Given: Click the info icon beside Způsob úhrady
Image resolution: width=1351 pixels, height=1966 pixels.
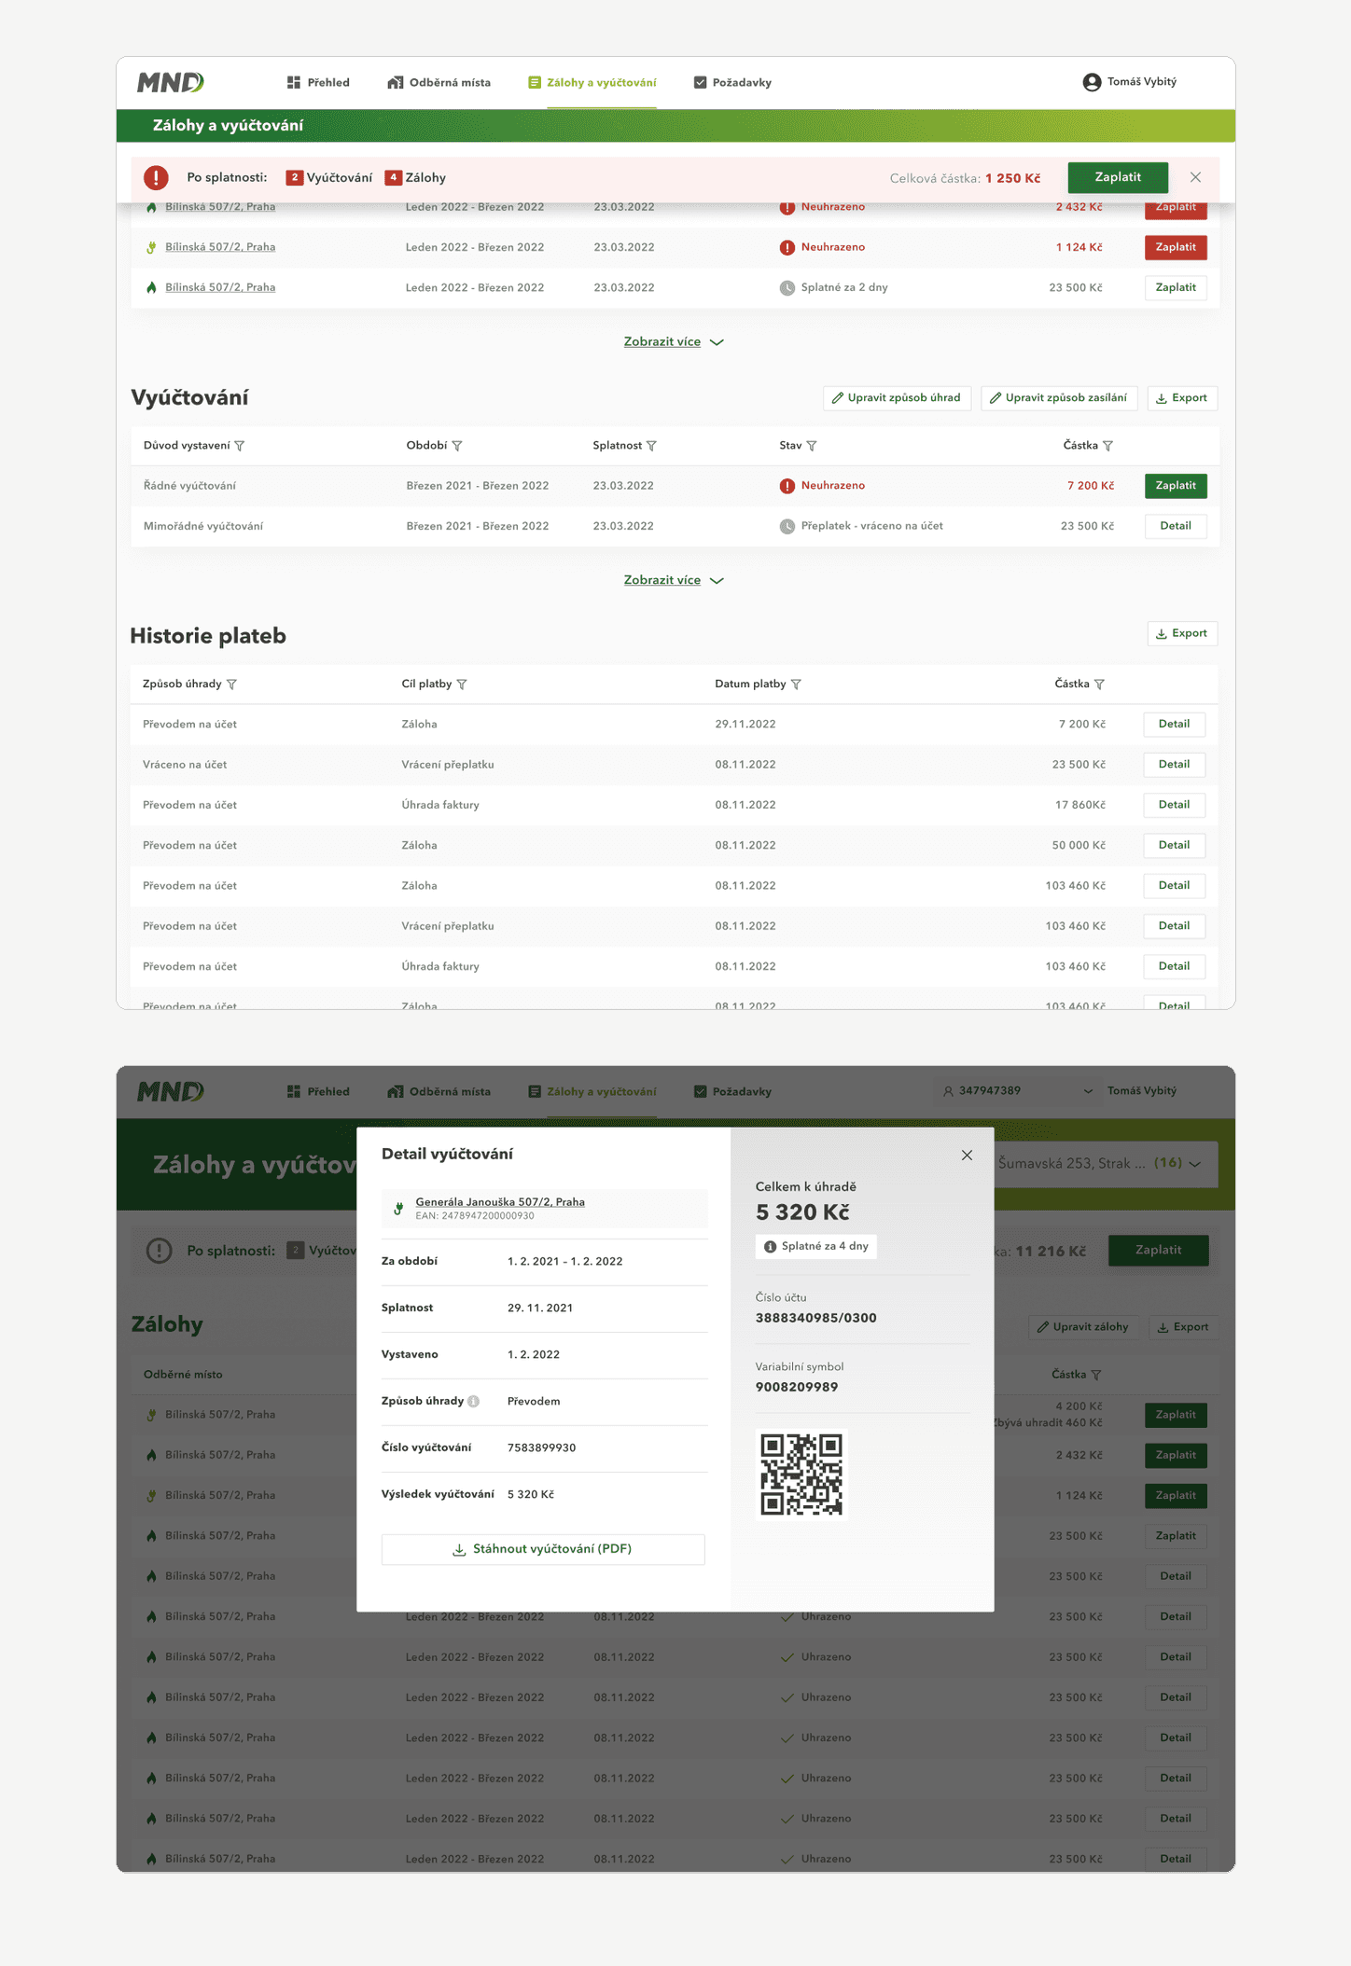Looking at the screenshot, I should coord(474,1401).
